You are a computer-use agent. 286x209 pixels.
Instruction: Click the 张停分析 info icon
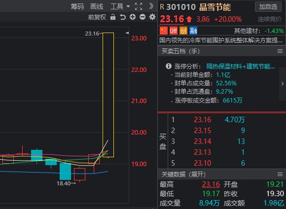(x=168, y=66)
